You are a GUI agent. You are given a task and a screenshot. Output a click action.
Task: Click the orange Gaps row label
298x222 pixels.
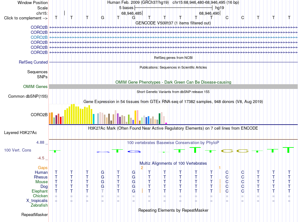click(43, 168)
